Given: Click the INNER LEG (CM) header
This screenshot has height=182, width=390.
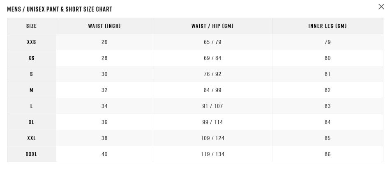Looking at the screenshot, I should pyautogui.click(x=328, y=26).
